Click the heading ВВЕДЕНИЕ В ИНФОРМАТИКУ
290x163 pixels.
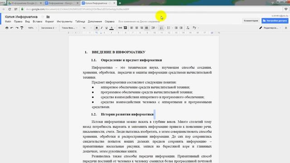(x=119, y=53)
